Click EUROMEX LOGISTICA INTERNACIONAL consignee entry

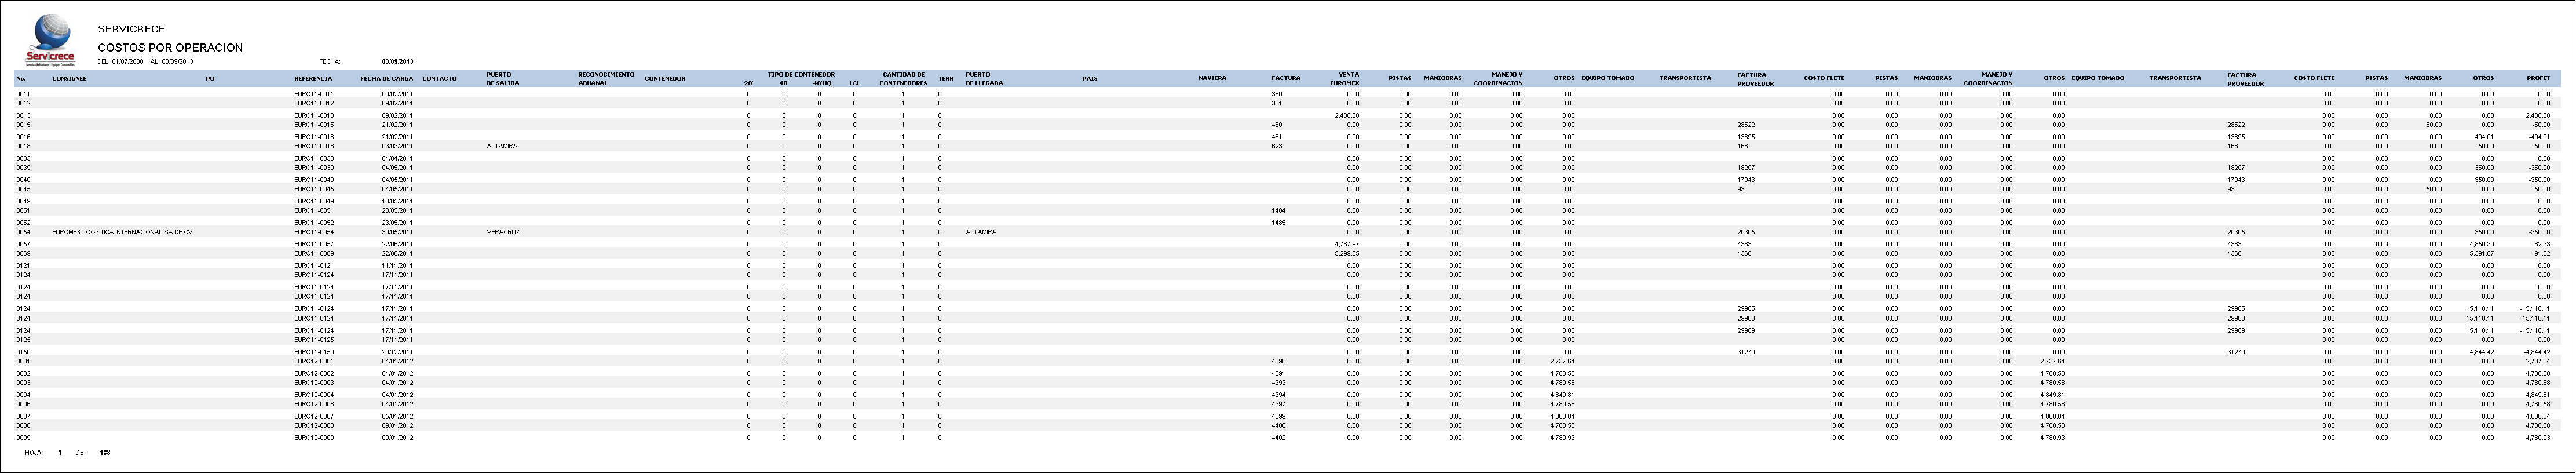(122, 232)
